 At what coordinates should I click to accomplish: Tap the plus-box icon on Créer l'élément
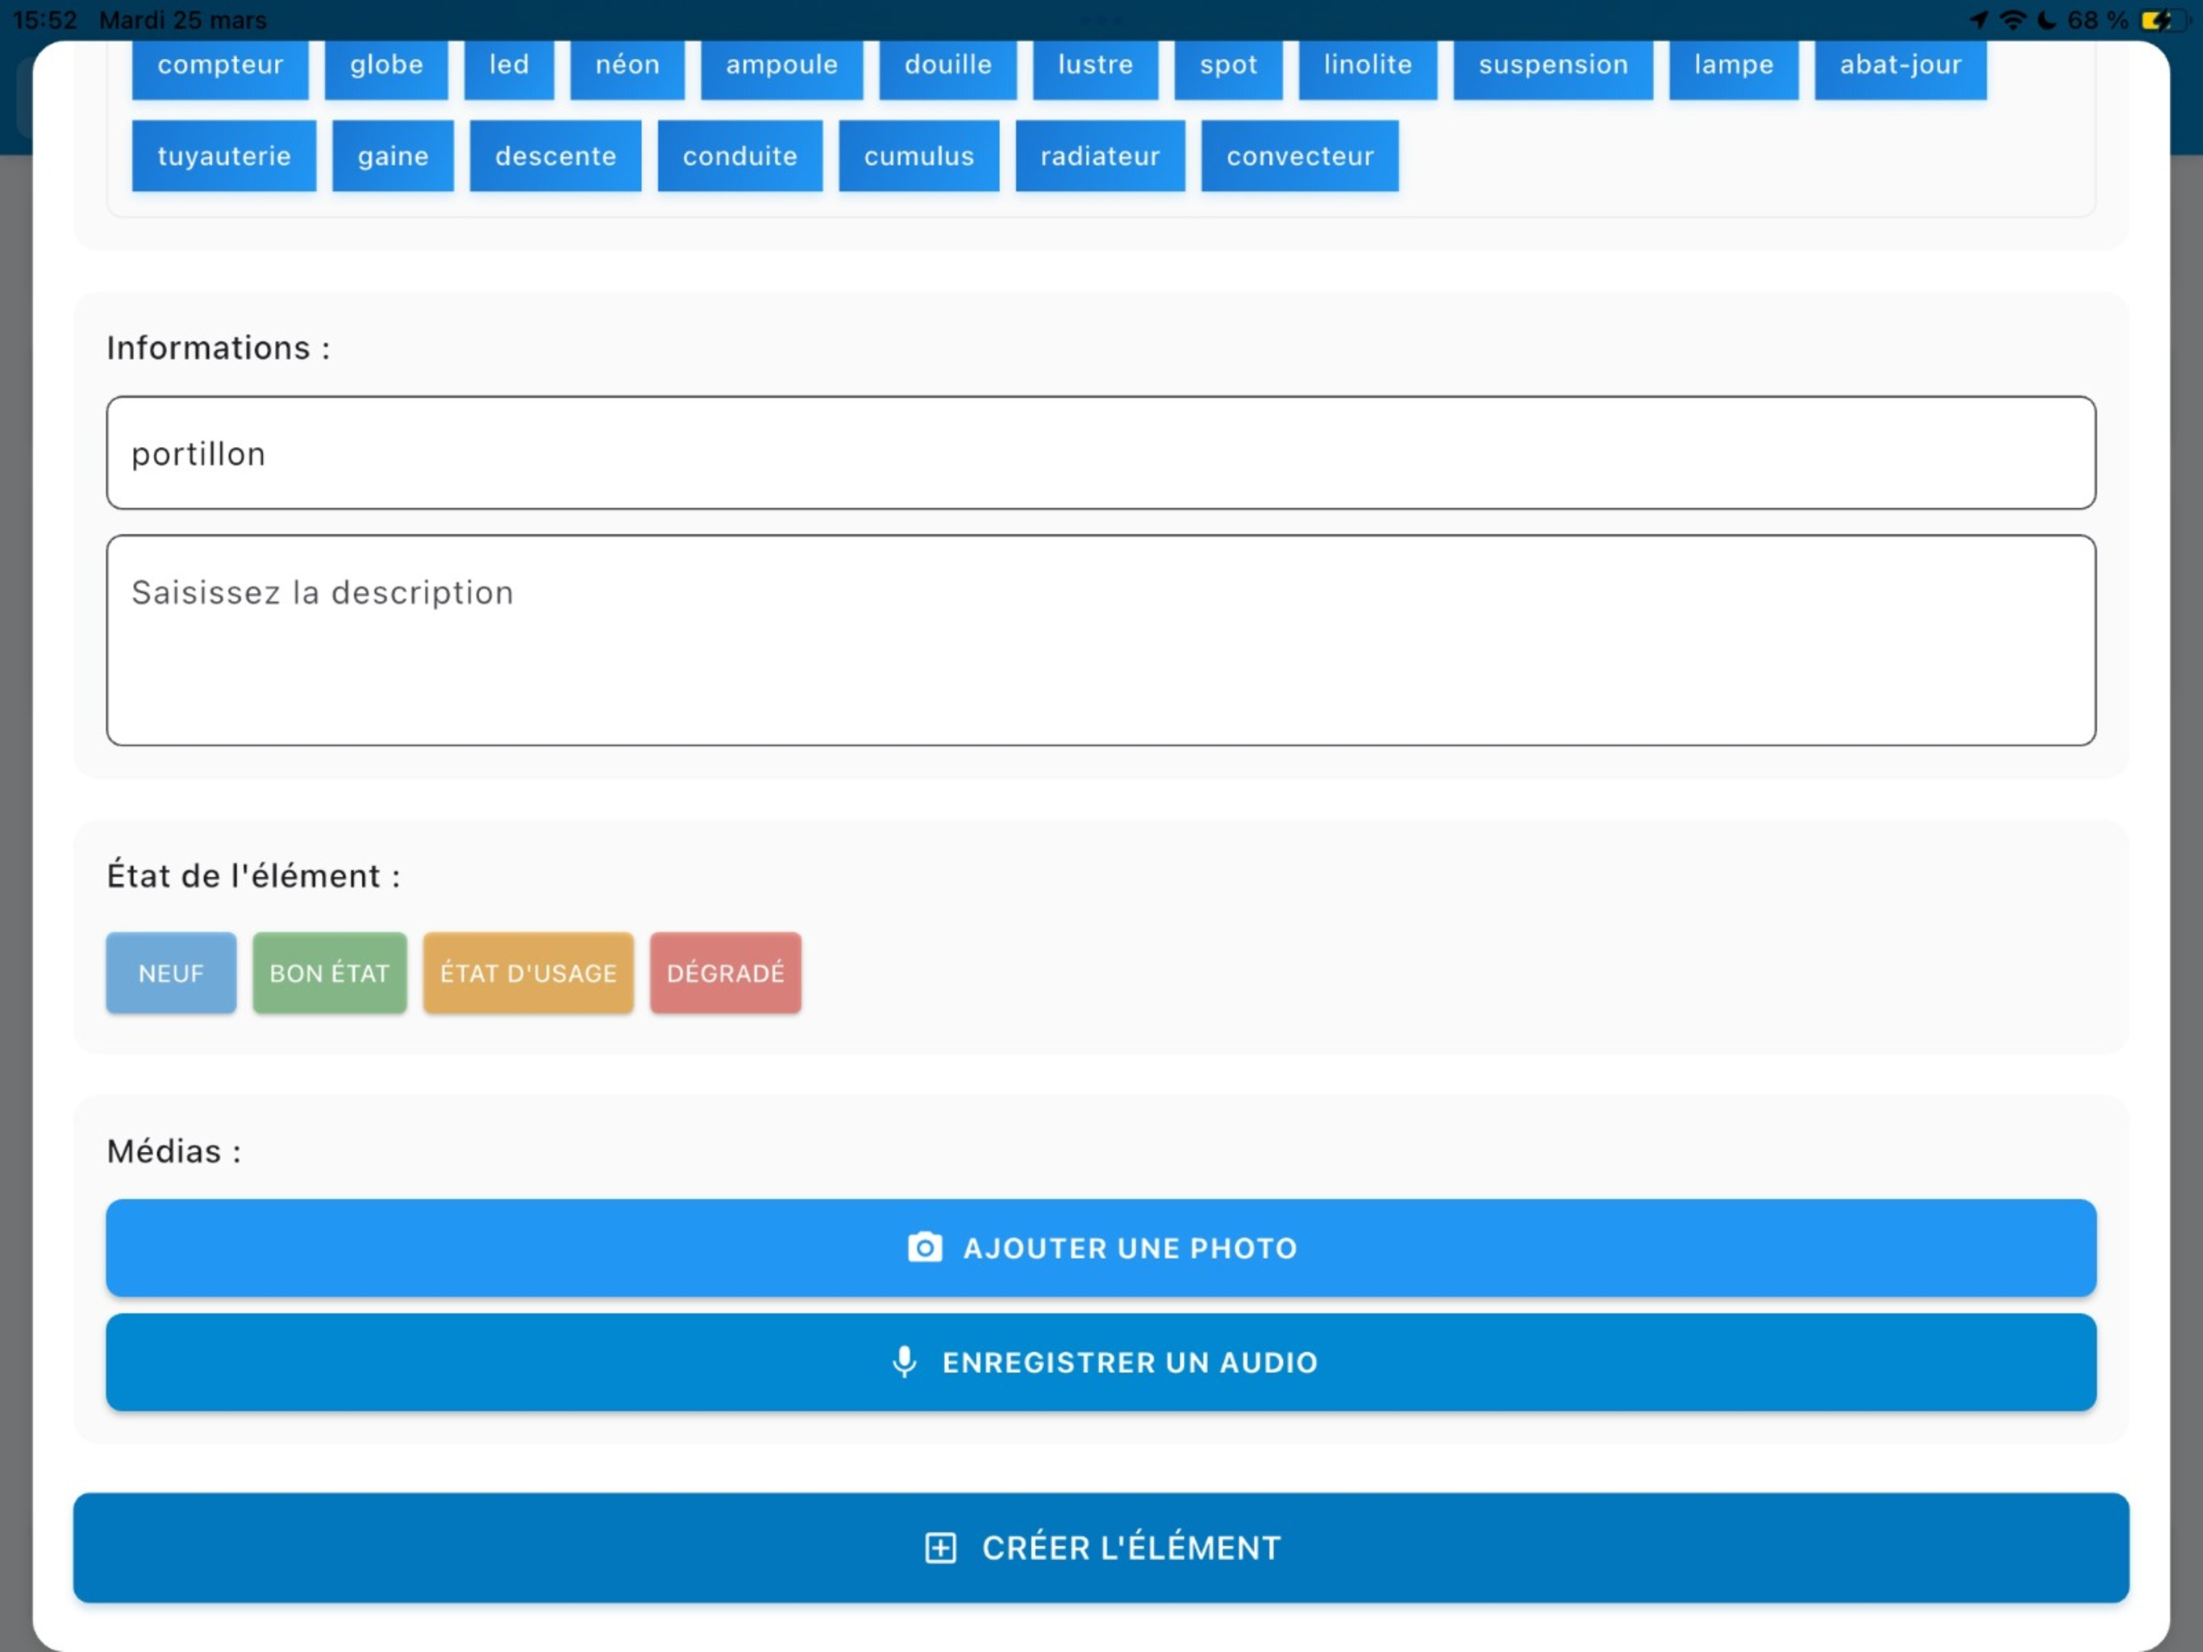coord(940,1547)
